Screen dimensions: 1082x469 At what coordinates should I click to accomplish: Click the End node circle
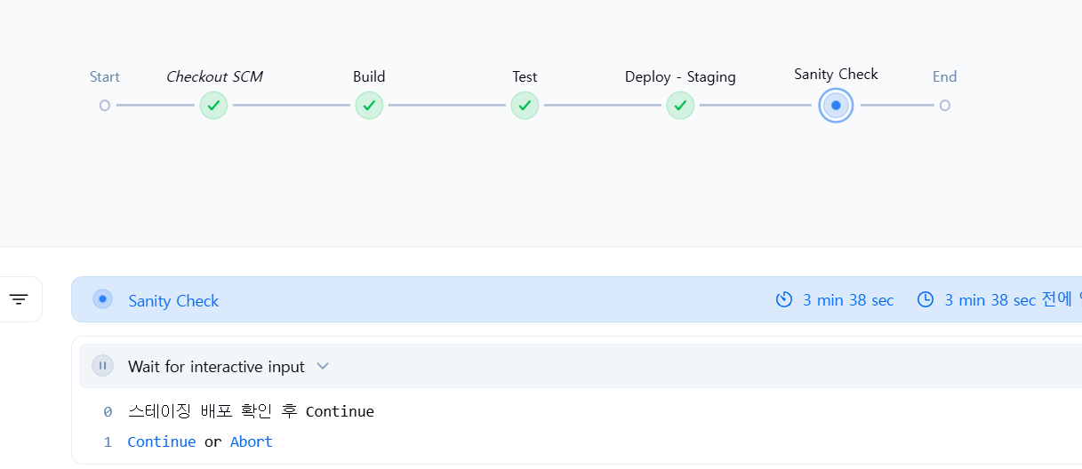pos(944,105)
